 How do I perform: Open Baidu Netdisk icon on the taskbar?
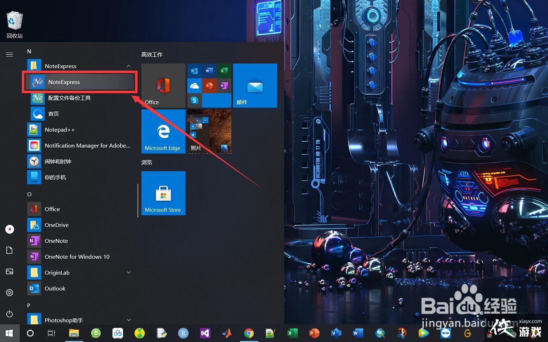117,333
